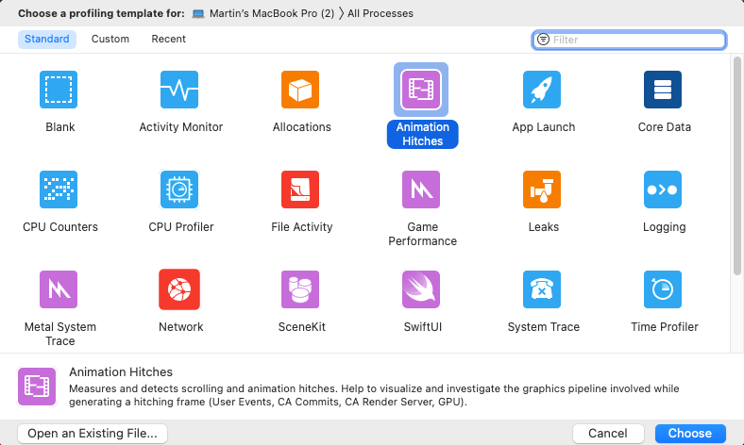
Task: Click Open an Existing File button
Action: point(93,434)
